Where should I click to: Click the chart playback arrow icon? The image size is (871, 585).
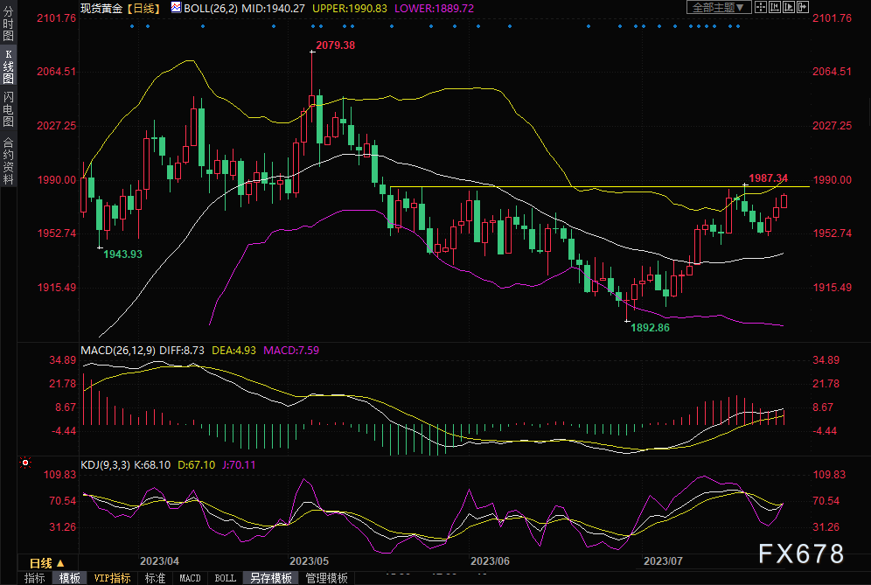(788, 7)
